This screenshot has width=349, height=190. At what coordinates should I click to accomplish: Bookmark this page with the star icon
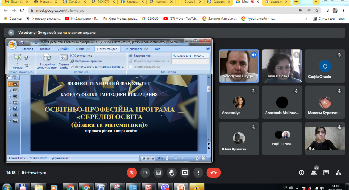(316, 10)
